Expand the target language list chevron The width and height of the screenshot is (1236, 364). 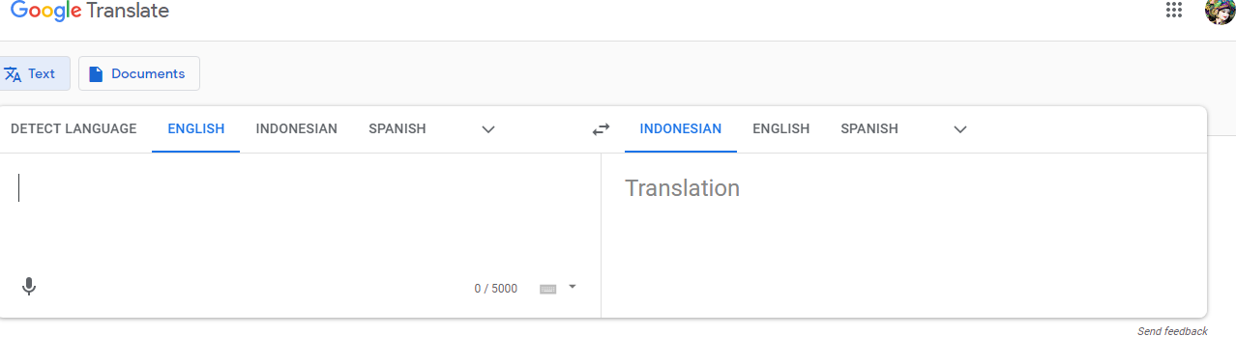click(x=960, y=129)
